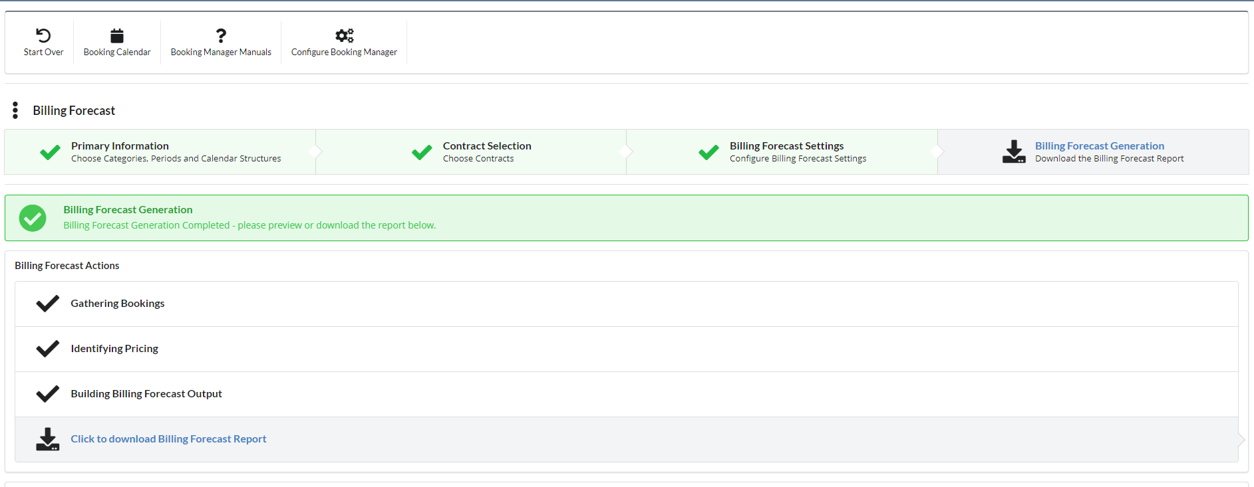Click the green 'Billing Forecast Generation' banner title

[x=128, y=210]
